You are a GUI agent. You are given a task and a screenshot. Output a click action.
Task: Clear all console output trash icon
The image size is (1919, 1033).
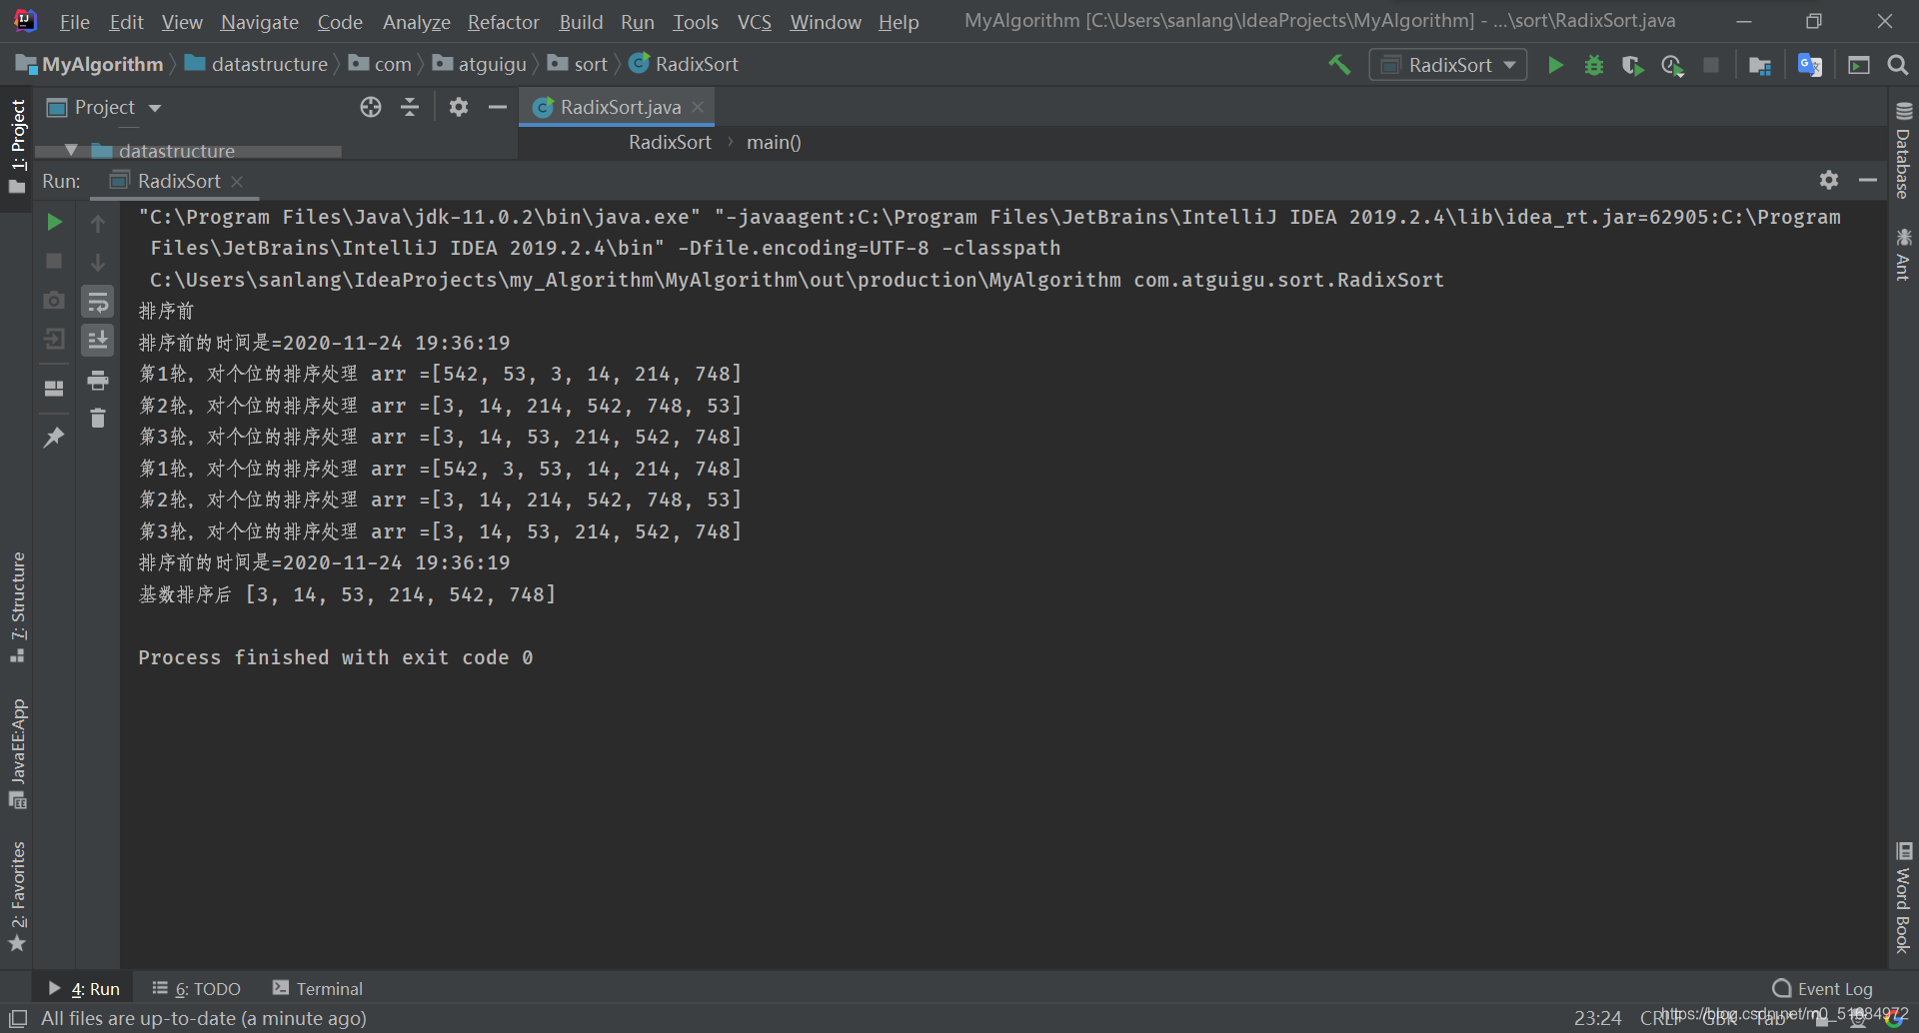(98, 419)
